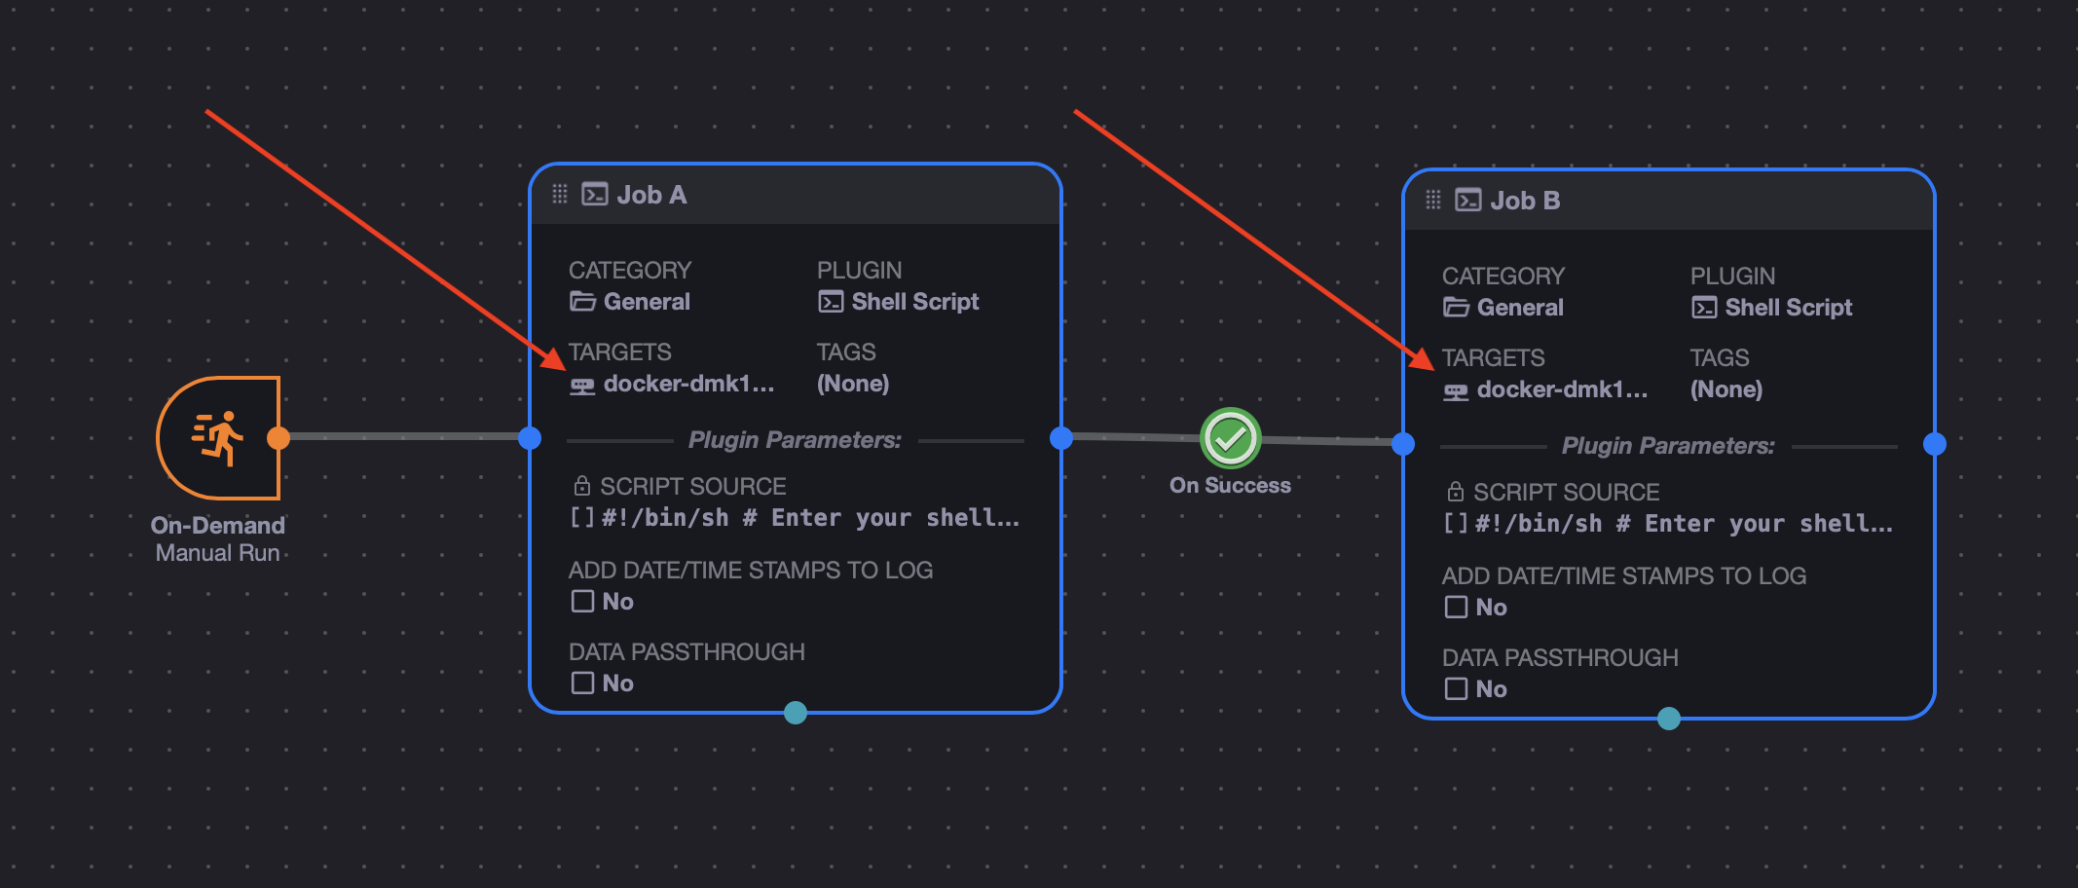The height and width of the screenshot is (888, 2078).
Task: Click the orange output pole of the trigger
Action: pos(278,438)
